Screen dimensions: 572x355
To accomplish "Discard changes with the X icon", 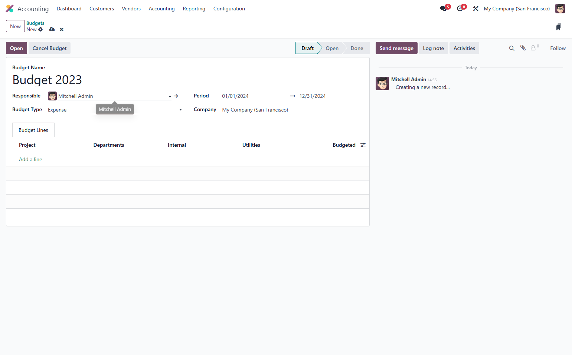I will 62,29.
